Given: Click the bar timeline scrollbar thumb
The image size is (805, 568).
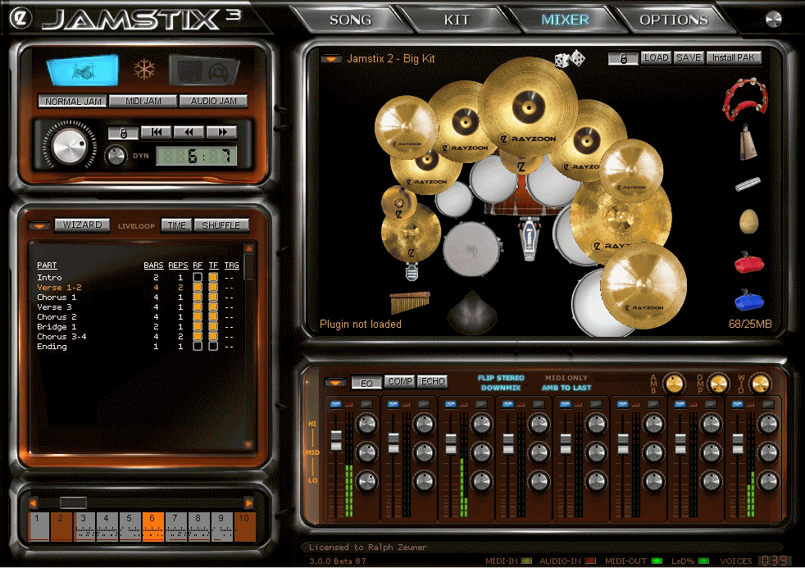Looking at the screenshot, I should (x=73, y=503).
